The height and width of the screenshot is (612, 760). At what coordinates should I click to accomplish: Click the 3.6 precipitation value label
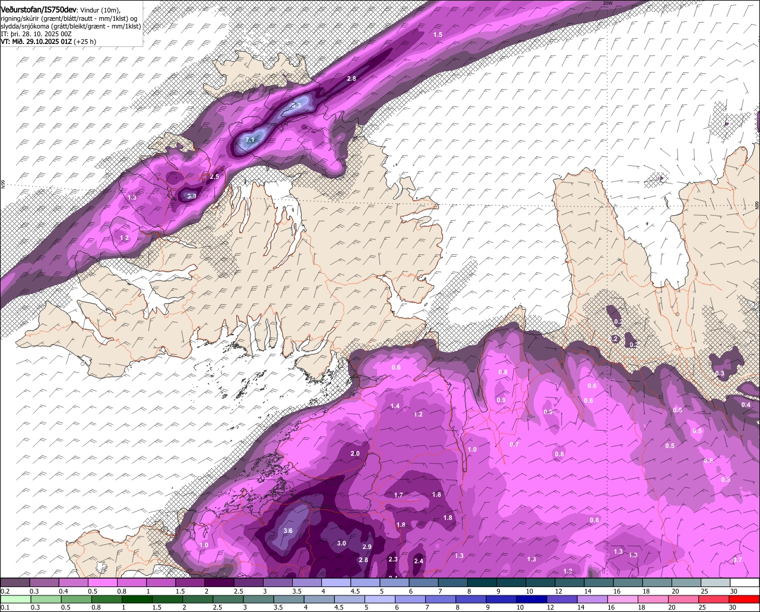pyautogui.click(x=288, y=531)
